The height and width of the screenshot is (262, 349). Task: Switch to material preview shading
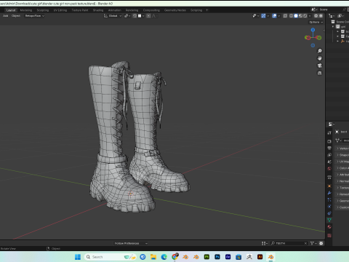click(300, 16)
